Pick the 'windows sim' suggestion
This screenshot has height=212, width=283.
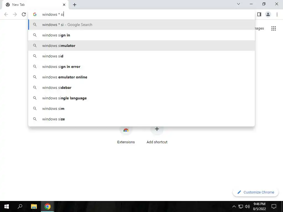tap(141, 108)
